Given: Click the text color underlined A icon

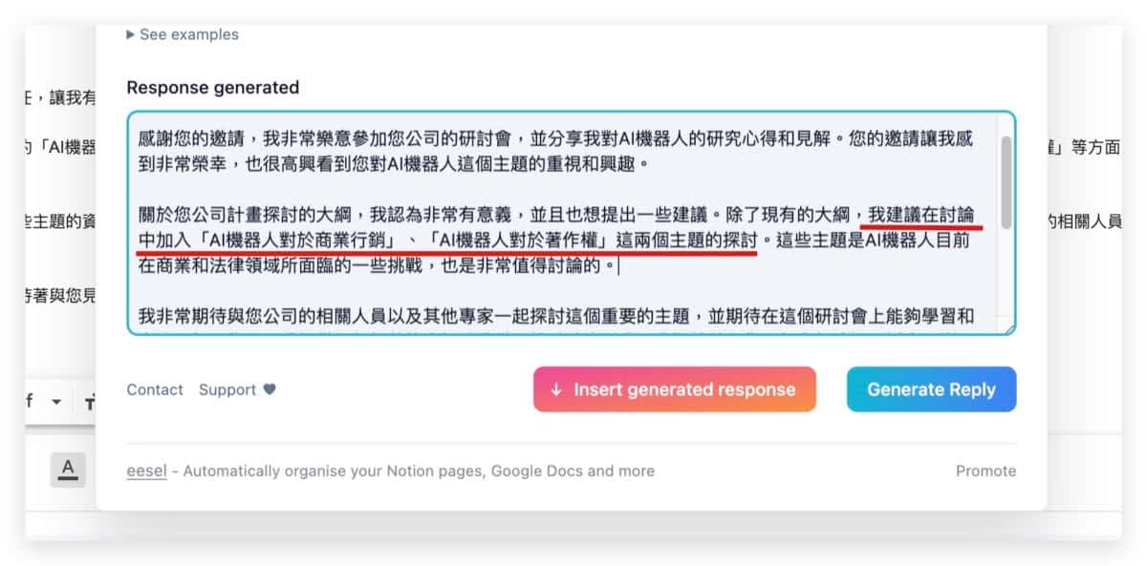Looking at the screenshot, I should point(67,469).
